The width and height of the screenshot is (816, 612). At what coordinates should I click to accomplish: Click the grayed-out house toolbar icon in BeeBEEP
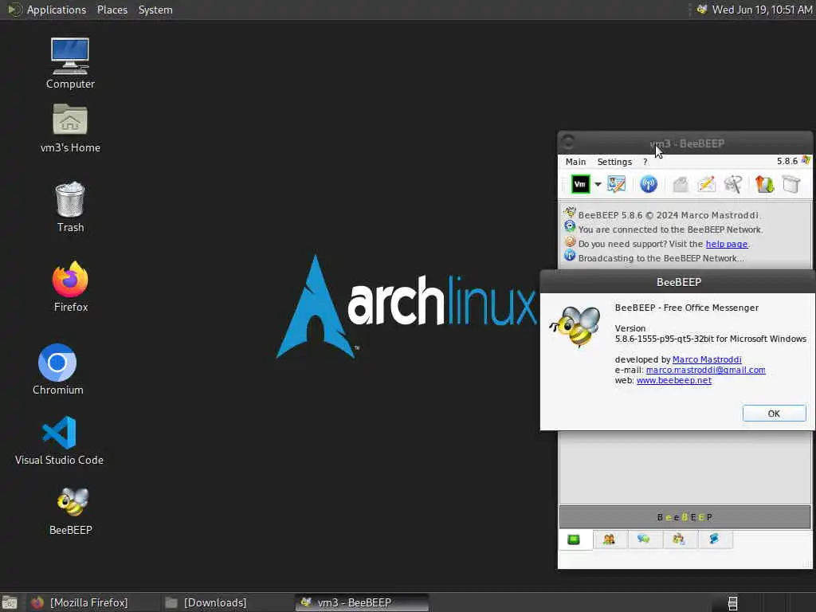click(x=681, y=184)
